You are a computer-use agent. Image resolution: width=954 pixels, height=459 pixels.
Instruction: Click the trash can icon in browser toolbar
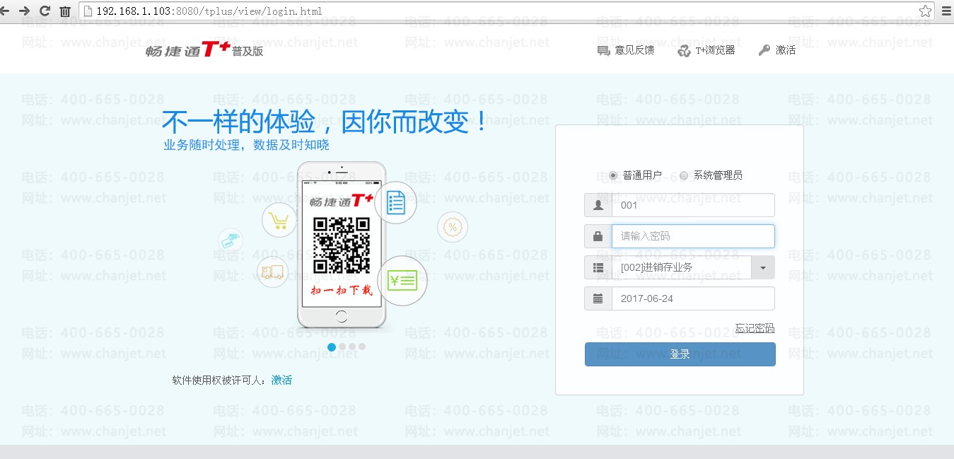tap(65, 11)
